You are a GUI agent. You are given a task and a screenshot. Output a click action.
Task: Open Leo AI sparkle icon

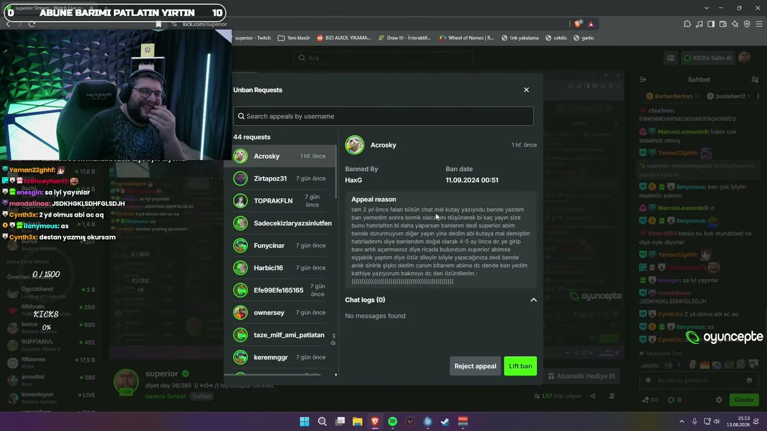click(x=735, y=24)
